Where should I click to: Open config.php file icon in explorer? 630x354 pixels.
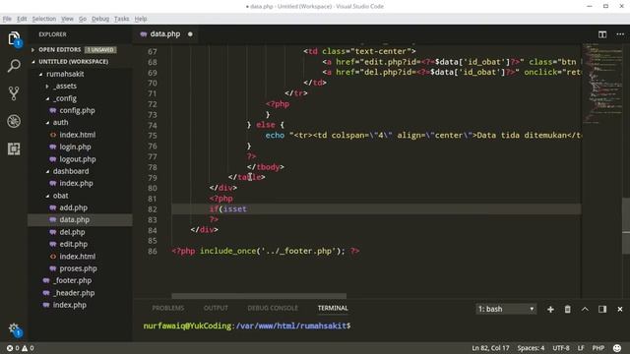pos(52,110)
